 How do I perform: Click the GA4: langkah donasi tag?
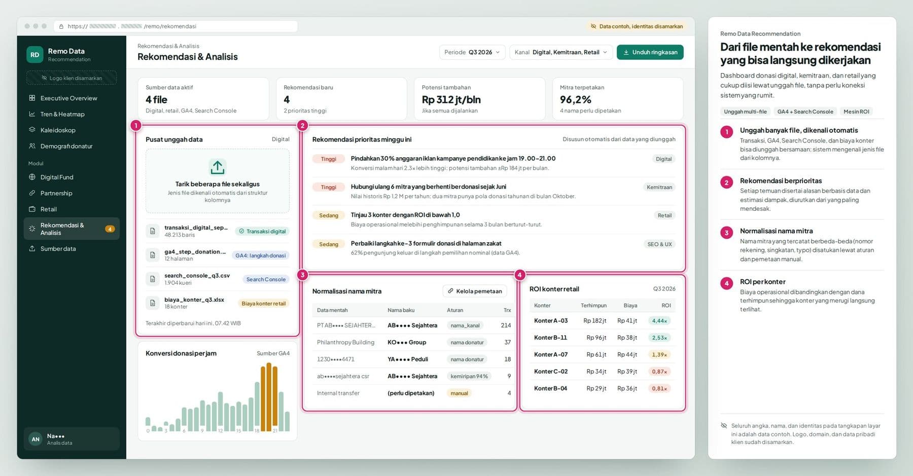260,255
